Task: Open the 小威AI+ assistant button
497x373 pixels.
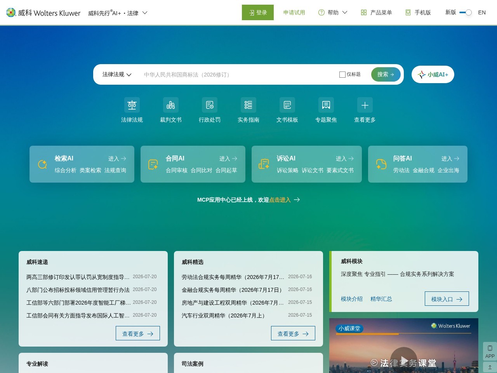Action: pos(433,75)
